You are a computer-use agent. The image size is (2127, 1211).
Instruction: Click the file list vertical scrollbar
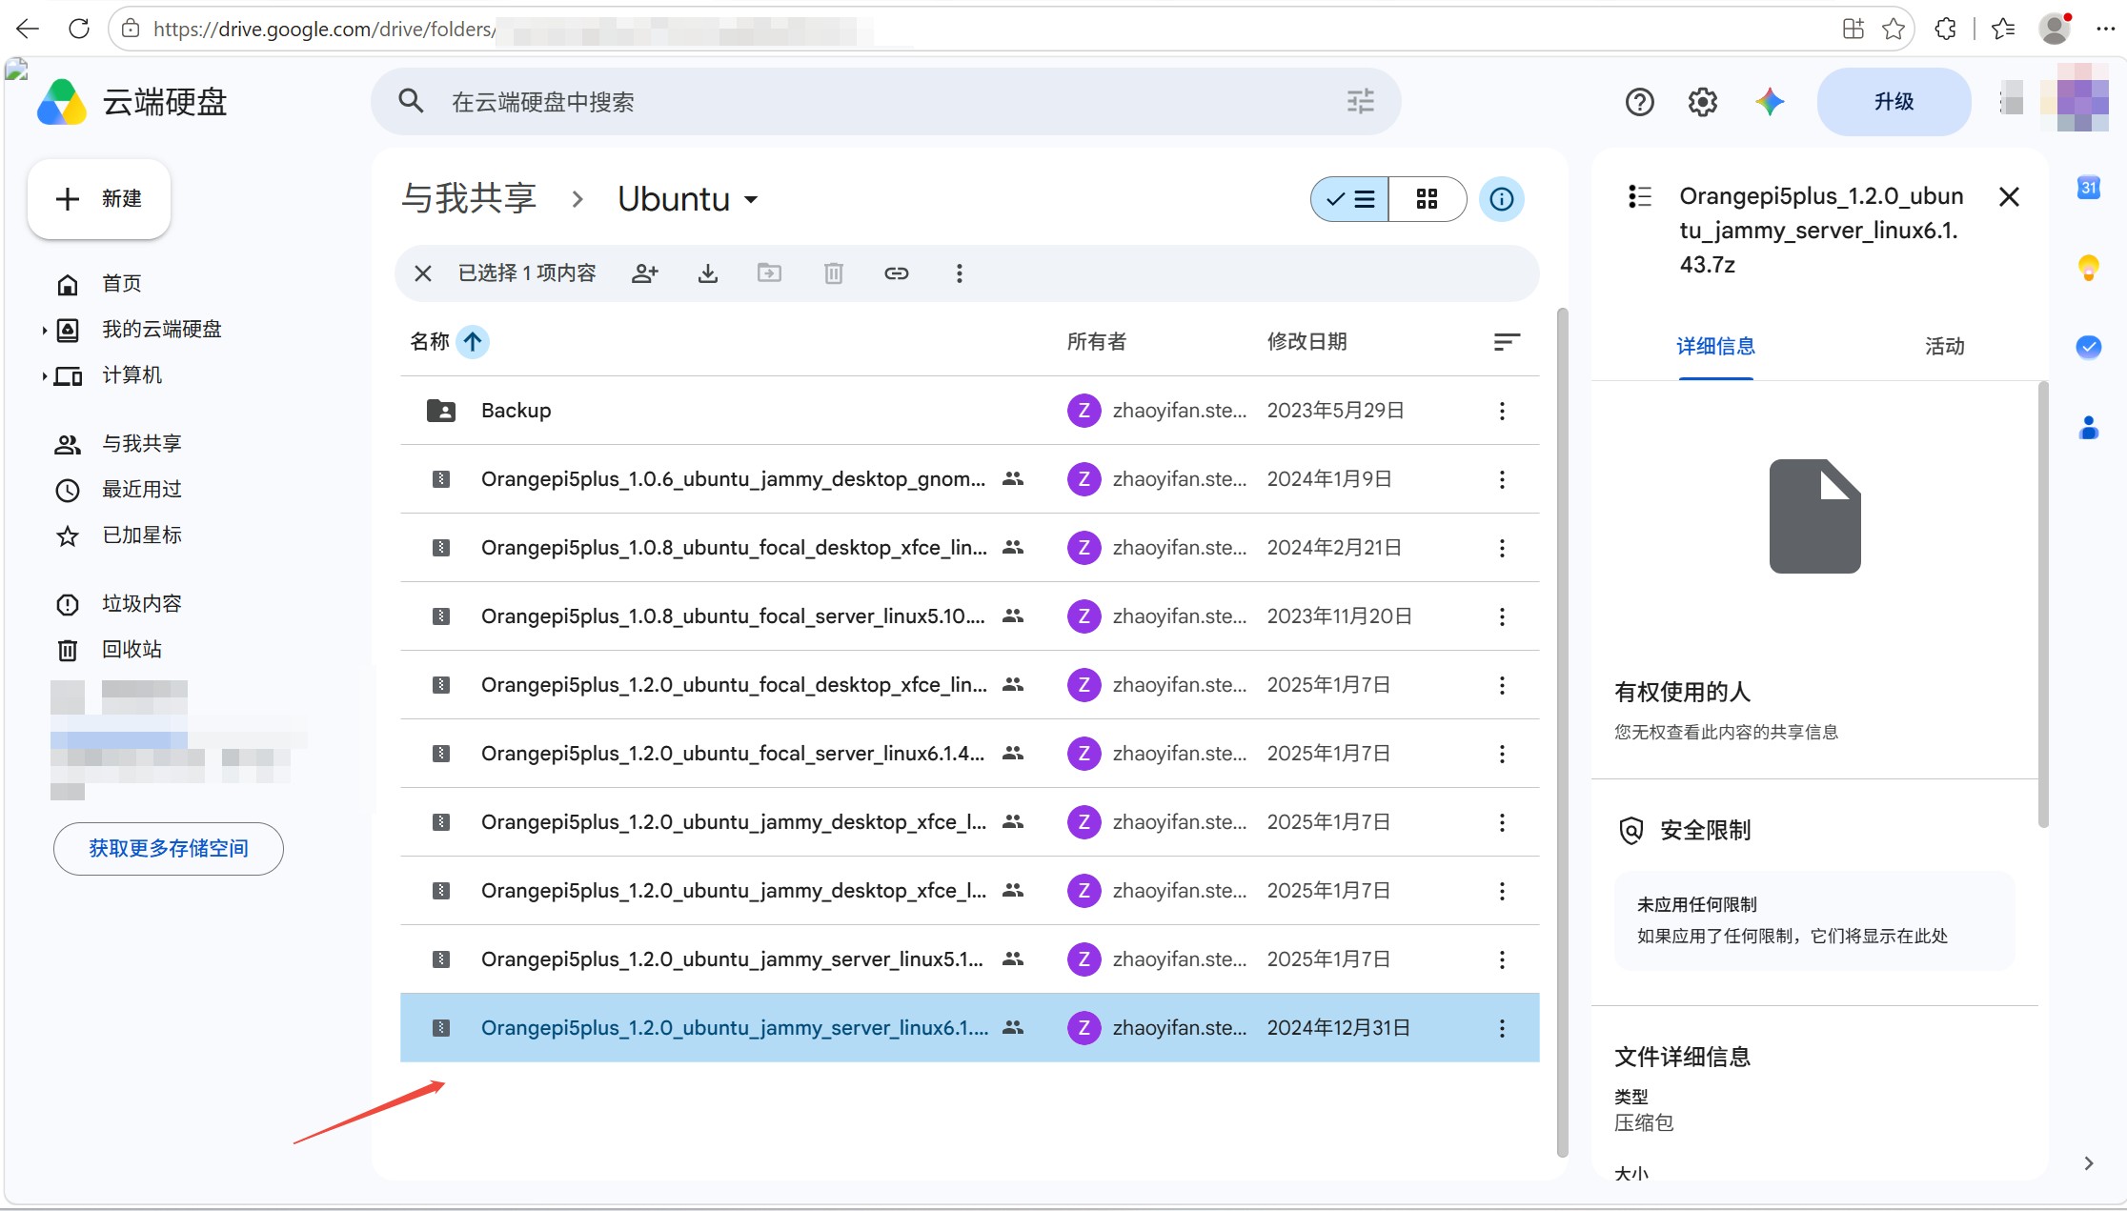[1562, 732]
